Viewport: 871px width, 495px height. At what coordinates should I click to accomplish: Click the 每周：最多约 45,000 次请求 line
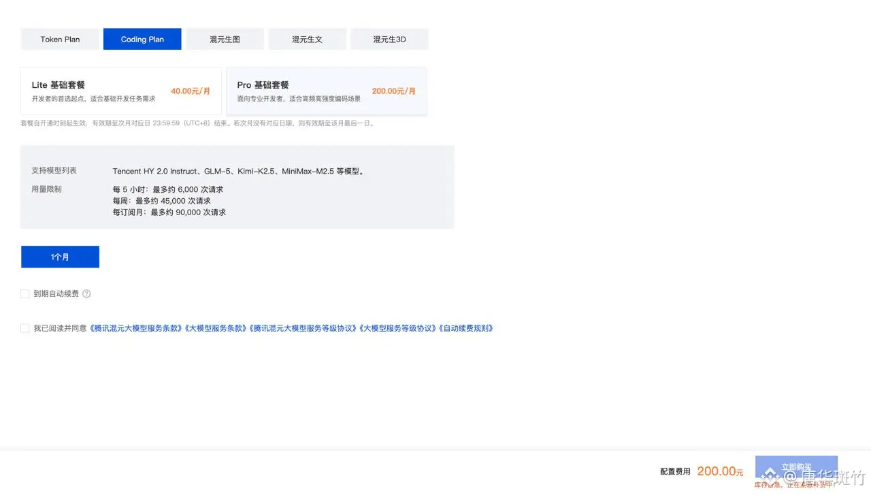[x=162, y=201]
